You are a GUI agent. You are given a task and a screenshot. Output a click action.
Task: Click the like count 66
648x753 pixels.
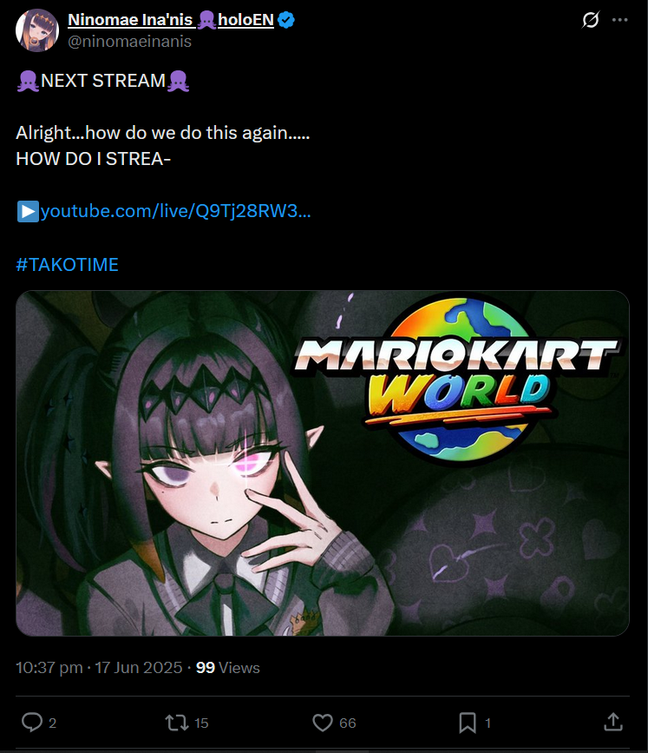(x=348, y=723)
